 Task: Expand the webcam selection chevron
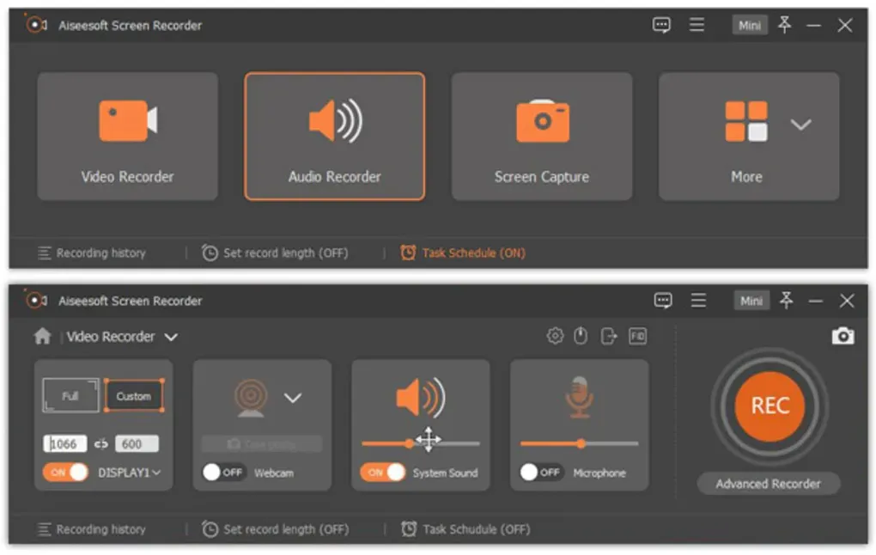point(293,398)
